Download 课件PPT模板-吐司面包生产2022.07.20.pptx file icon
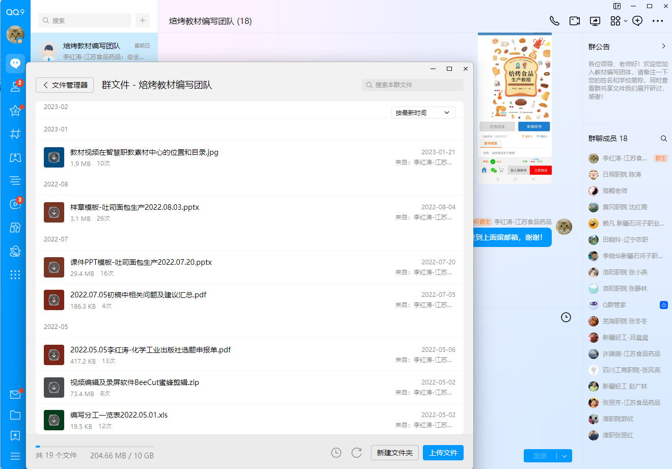 click(x=54, y=267)
